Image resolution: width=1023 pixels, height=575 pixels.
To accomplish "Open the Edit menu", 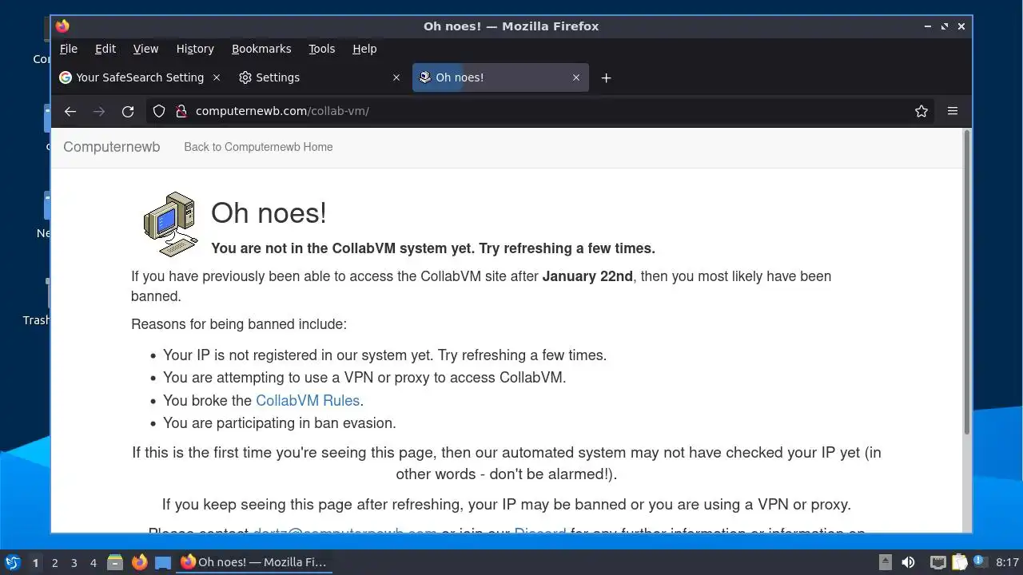I will [x=105, y=49].
